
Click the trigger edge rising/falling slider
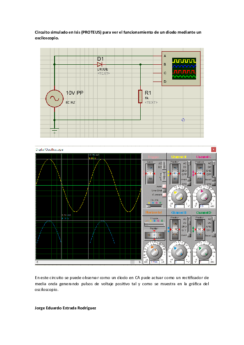tap(164, 177)
